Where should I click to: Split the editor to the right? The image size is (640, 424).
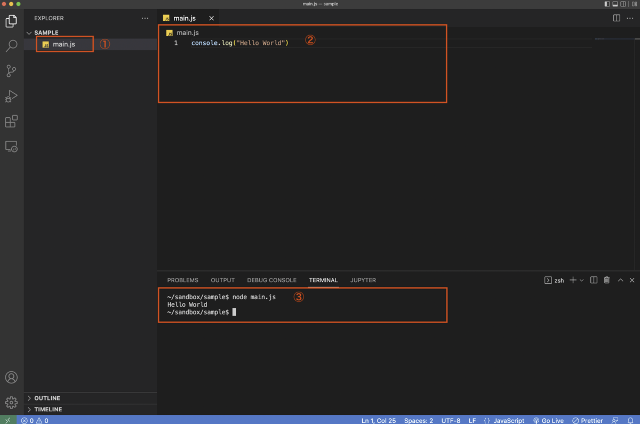(x=617, y=18)
